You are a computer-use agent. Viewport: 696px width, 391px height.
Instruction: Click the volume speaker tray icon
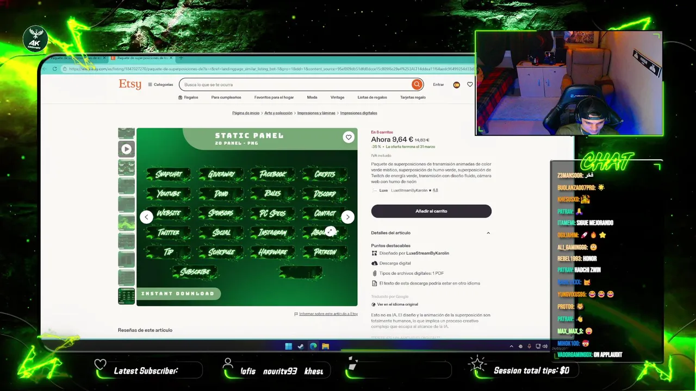coord(545,346)
